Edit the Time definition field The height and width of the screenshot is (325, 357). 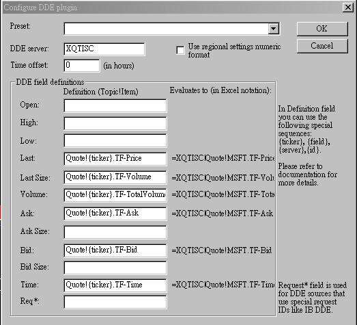click(x=115, y=285)
